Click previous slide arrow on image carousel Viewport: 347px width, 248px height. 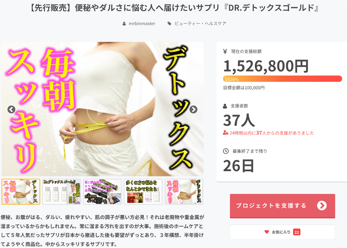(11, 109)
